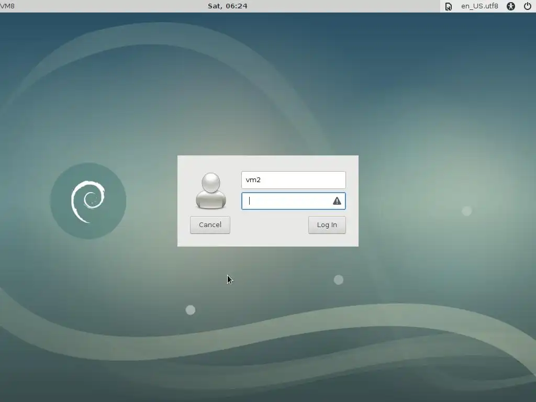Open the session selector icon in top panel
The height and width of the screenshot is (402, 536).
[448, 6]
